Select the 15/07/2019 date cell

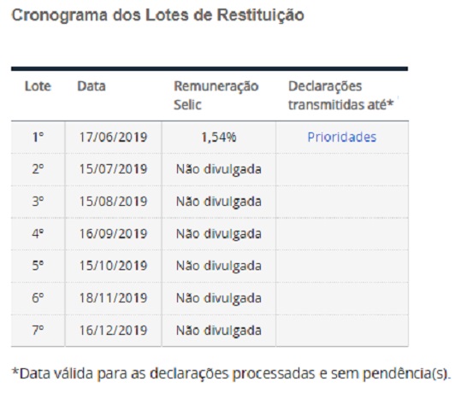[113, 169]
